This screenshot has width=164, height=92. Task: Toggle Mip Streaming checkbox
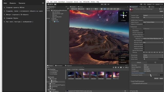(x=144, y=41)
